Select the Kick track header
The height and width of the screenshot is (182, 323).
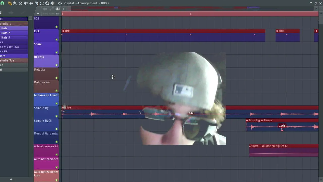(46, 35)
